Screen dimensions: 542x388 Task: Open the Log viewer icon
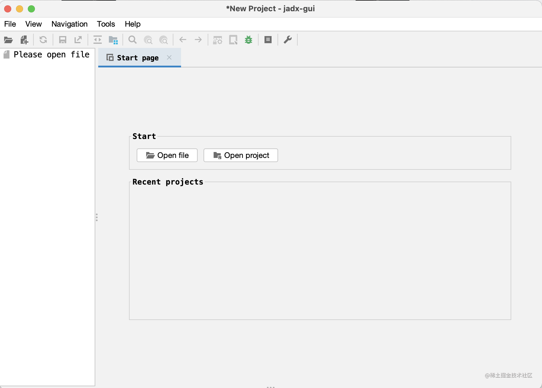pyautogui.click(x=268, y=40)
